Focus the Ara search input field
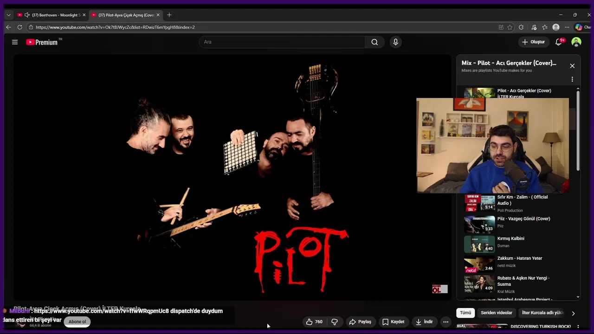Viewport: 594px width, 334px height. tap(282, 42)
